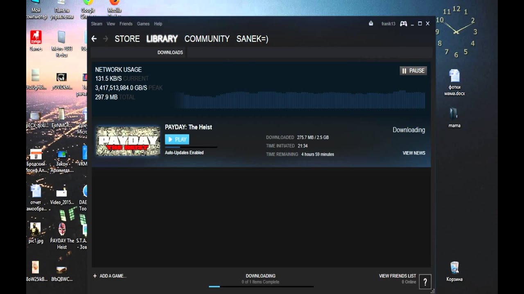Open the Корзина recycle bin
The image size is (524, 294).
point(454,272)
